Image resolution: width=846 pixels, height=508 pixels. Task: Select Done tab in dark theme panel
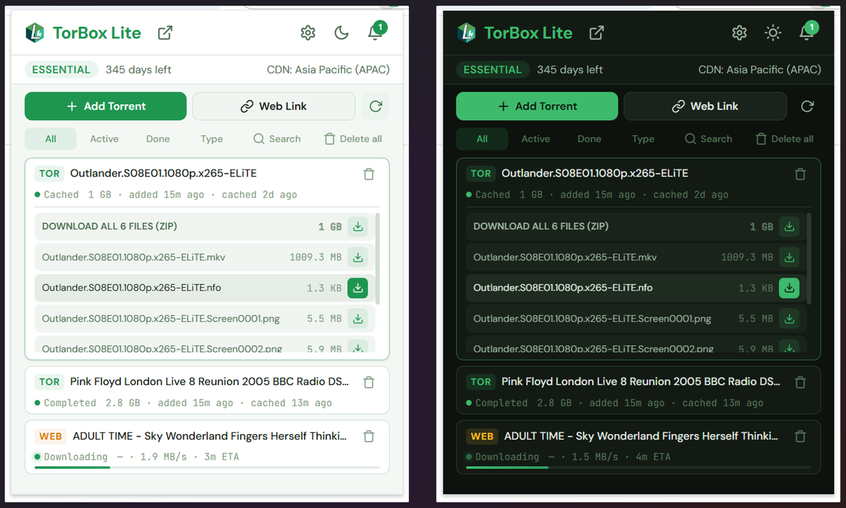pos(589,139)
